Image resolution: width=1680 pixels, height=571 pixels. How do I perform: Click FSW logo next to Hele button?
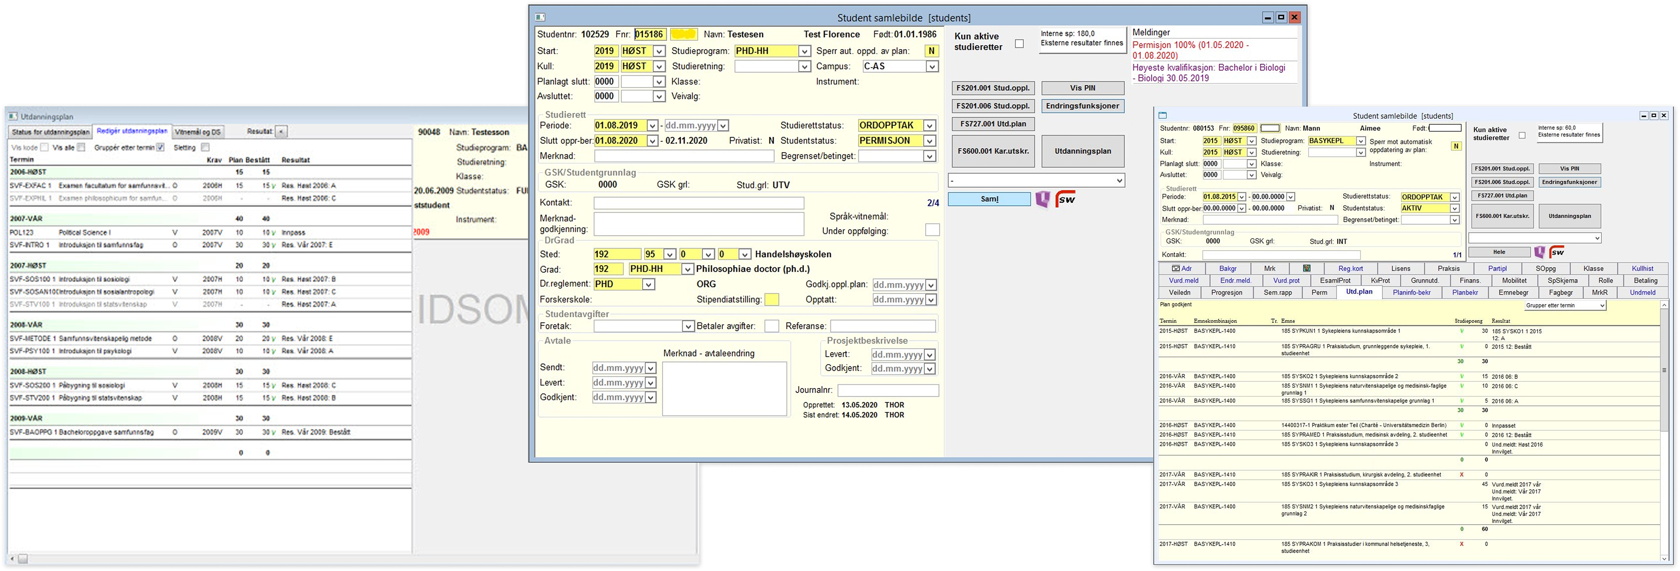(1557, 252)
